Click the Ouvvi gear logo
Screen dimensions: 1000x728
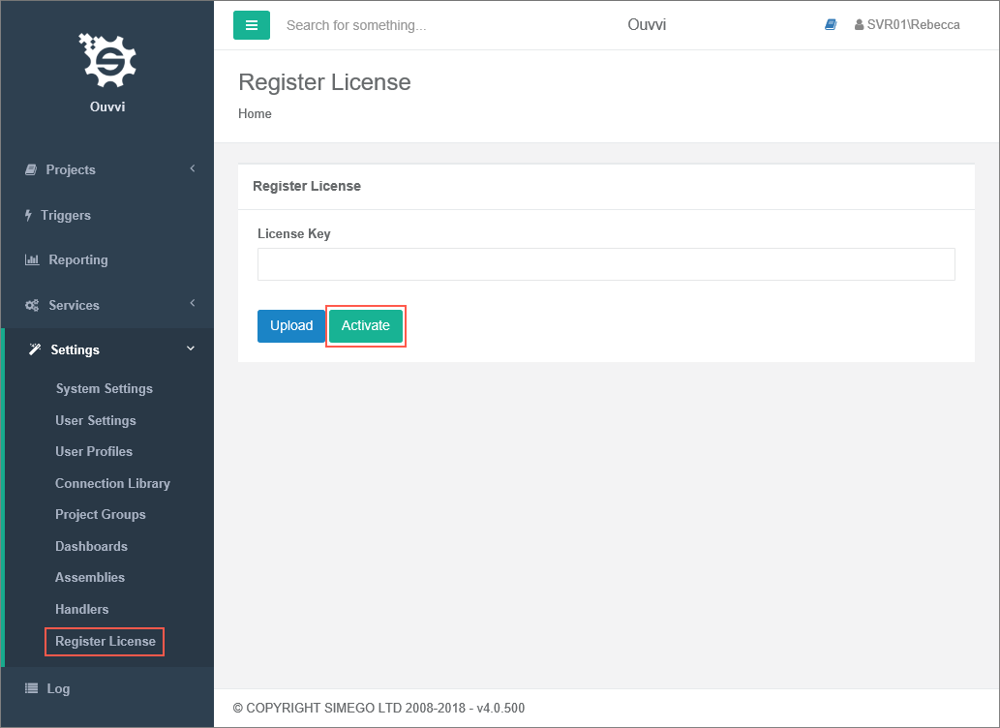107,60
